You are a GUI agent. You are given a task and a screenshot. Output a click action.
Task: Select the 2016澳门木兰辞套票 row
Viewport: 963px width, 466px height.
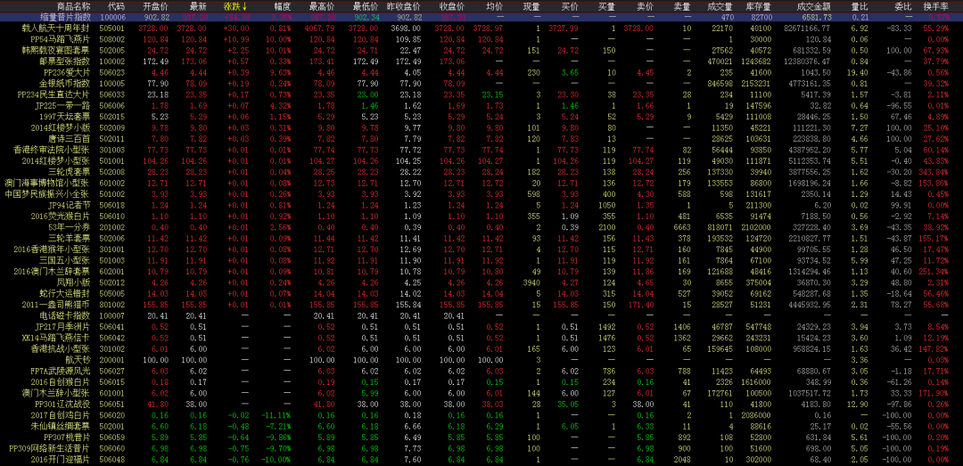(x=481, y=271)
